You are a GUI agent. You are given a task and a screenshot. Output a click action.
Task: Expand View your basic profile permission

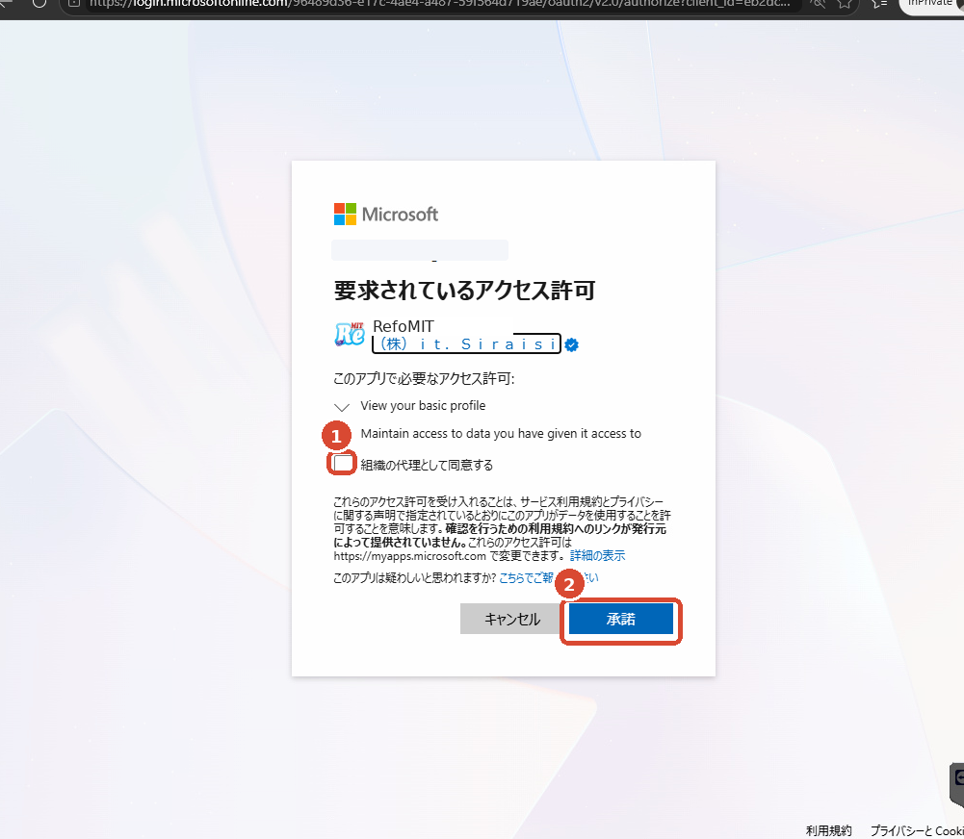coord(342,407)
